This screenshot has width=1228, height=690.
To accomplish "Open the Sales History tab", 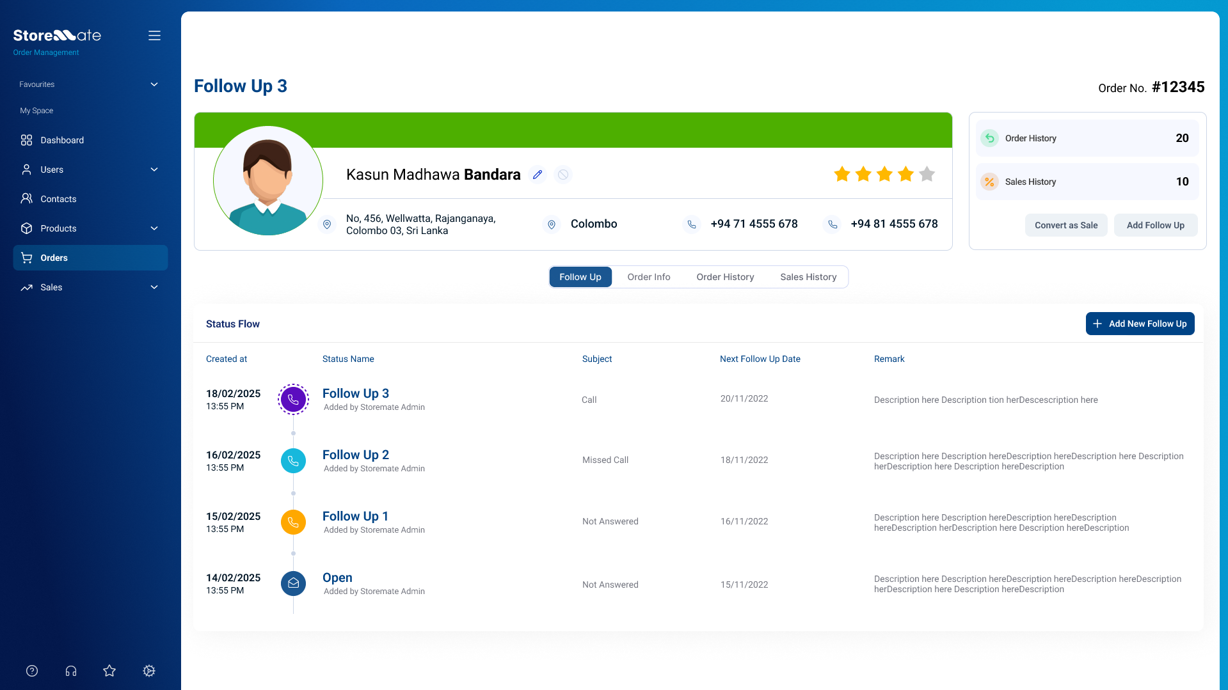I will pyautogui.click(x=808, y=277).
